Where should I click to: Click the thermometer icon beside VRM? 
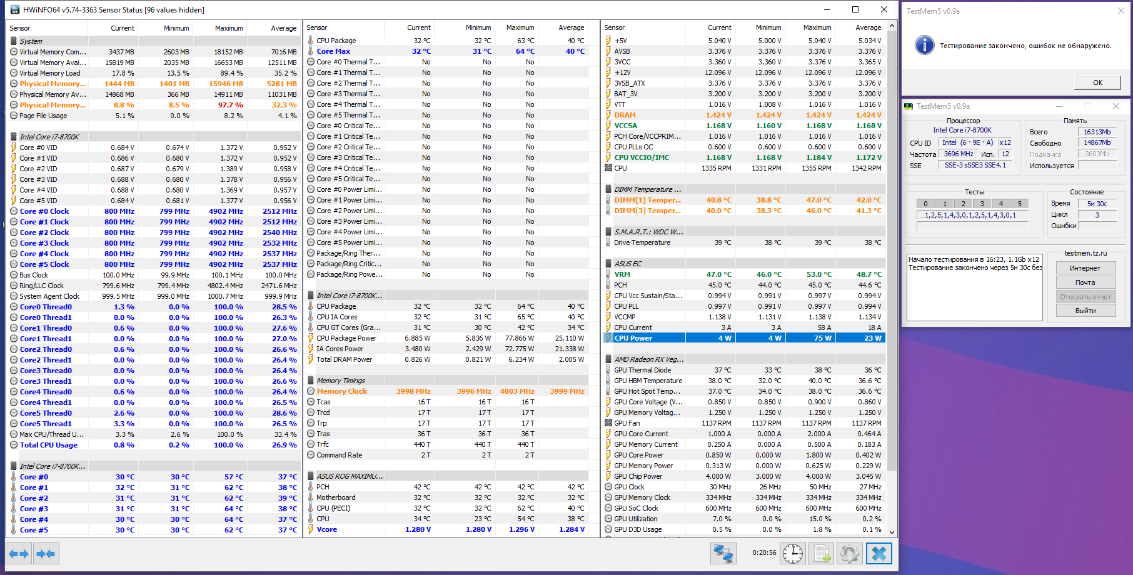(x=608, y=274)
